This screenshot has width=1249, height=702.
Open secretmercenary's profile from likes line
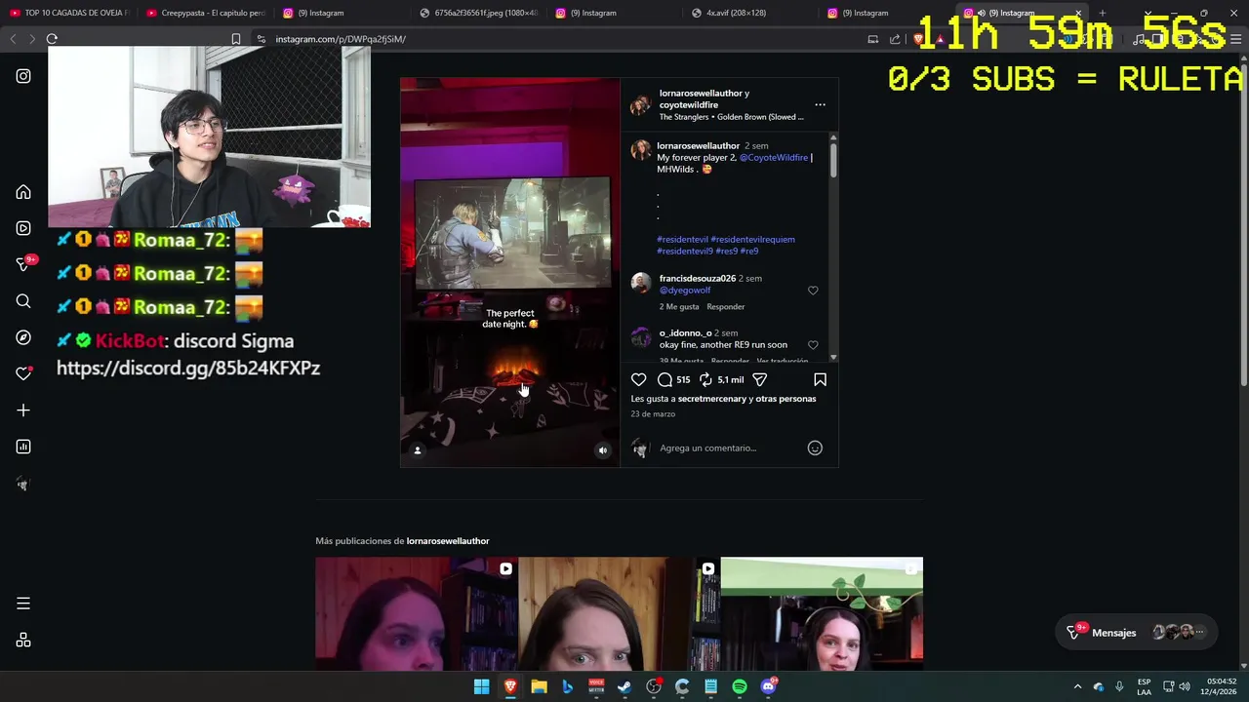coord(712,399)
